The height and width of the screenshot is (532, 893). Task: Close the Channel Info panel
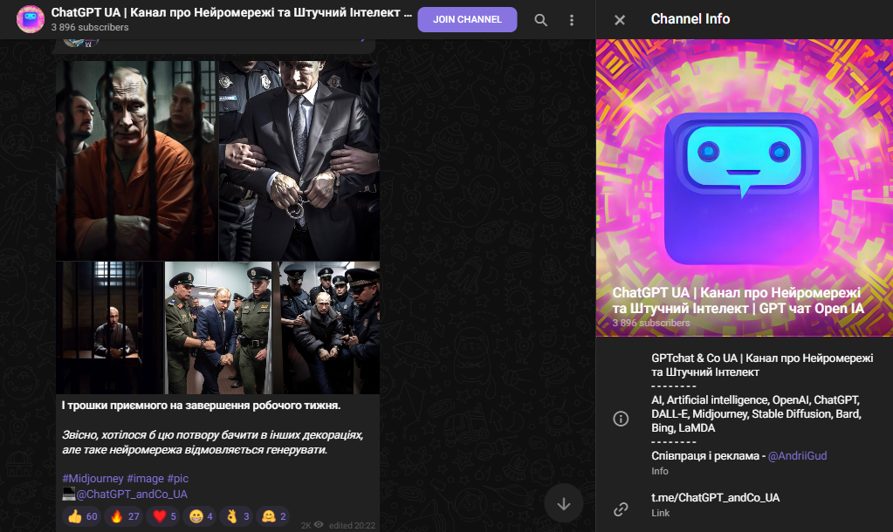click(620, 20)
